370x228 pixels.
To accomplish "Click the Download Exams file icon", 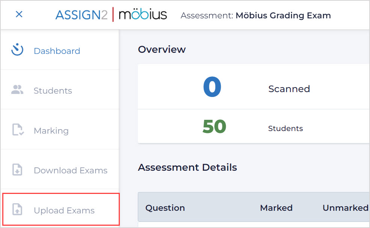I will (x=18, y=170).
